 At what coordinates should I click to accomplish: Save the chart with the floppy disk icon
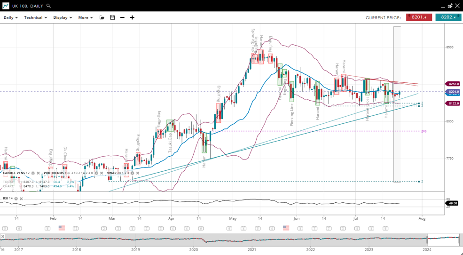(x=112, y=17)
